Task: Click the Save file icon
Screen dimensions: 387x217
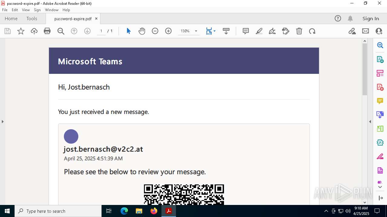Action: (8, 31)
